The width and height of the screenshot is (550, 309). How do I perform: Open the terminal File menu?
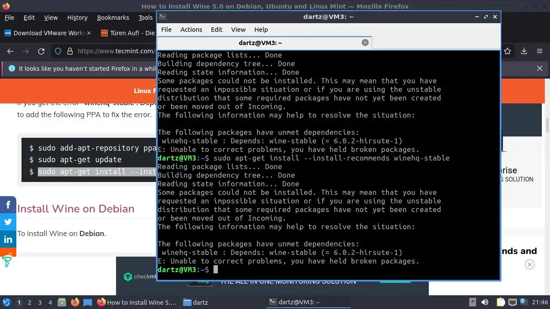[166, 30]
